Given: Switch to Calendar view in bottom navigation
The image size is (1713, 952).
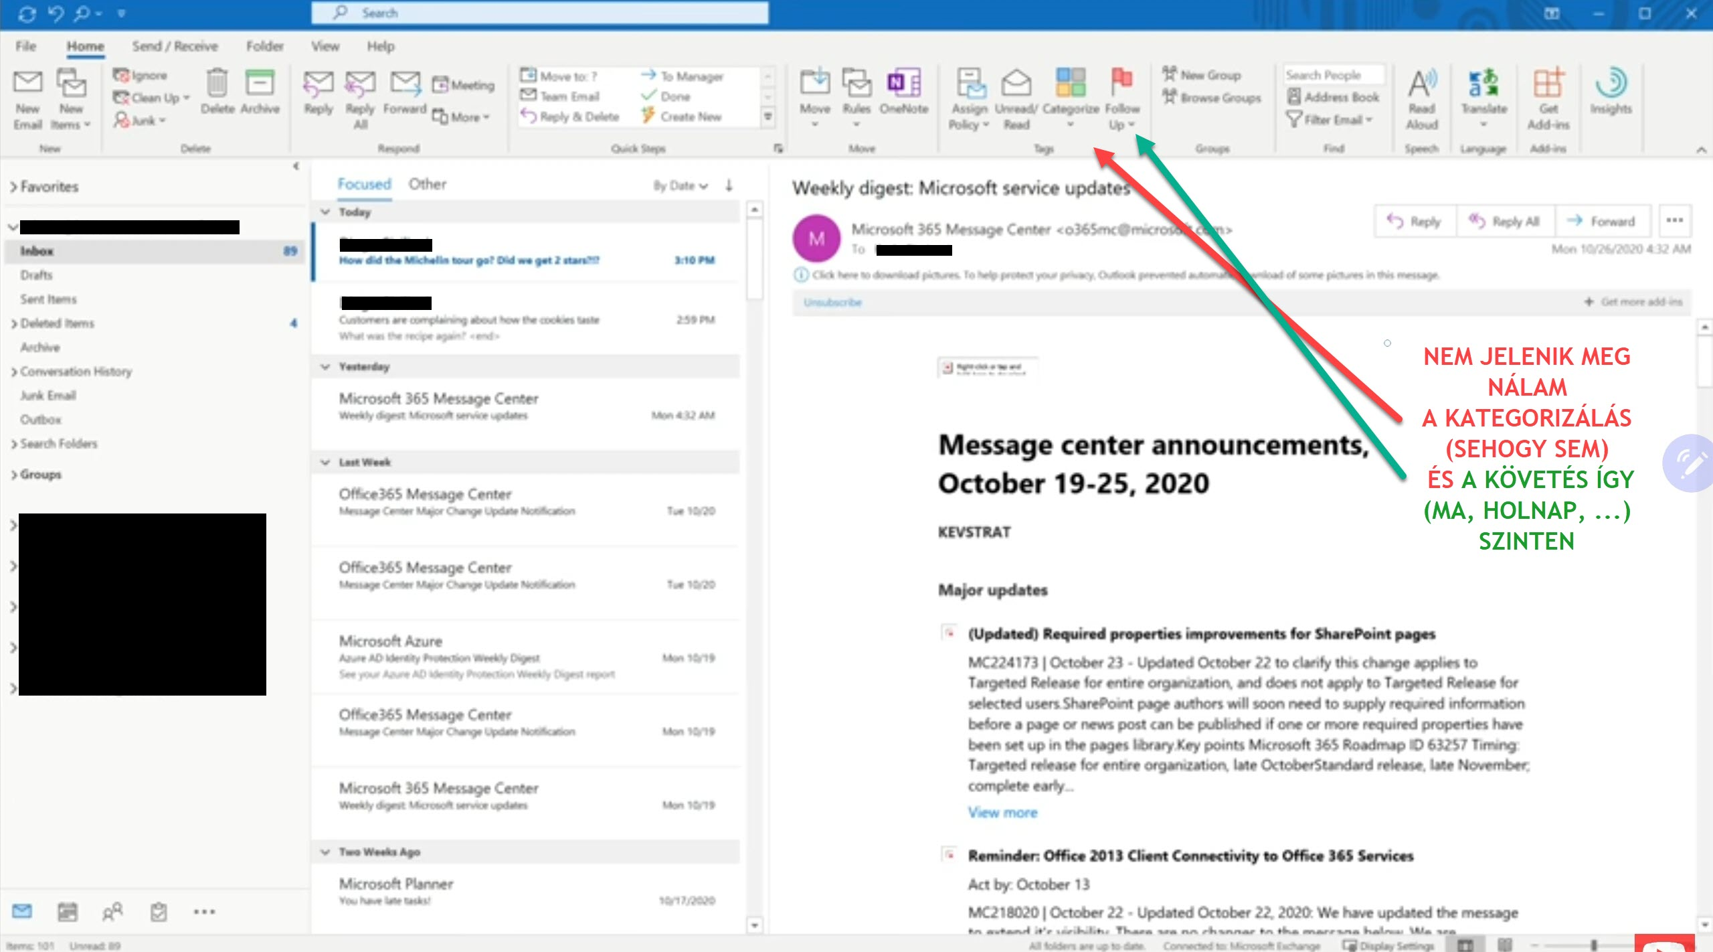Looking at the screenshot, I should (67, 911).
